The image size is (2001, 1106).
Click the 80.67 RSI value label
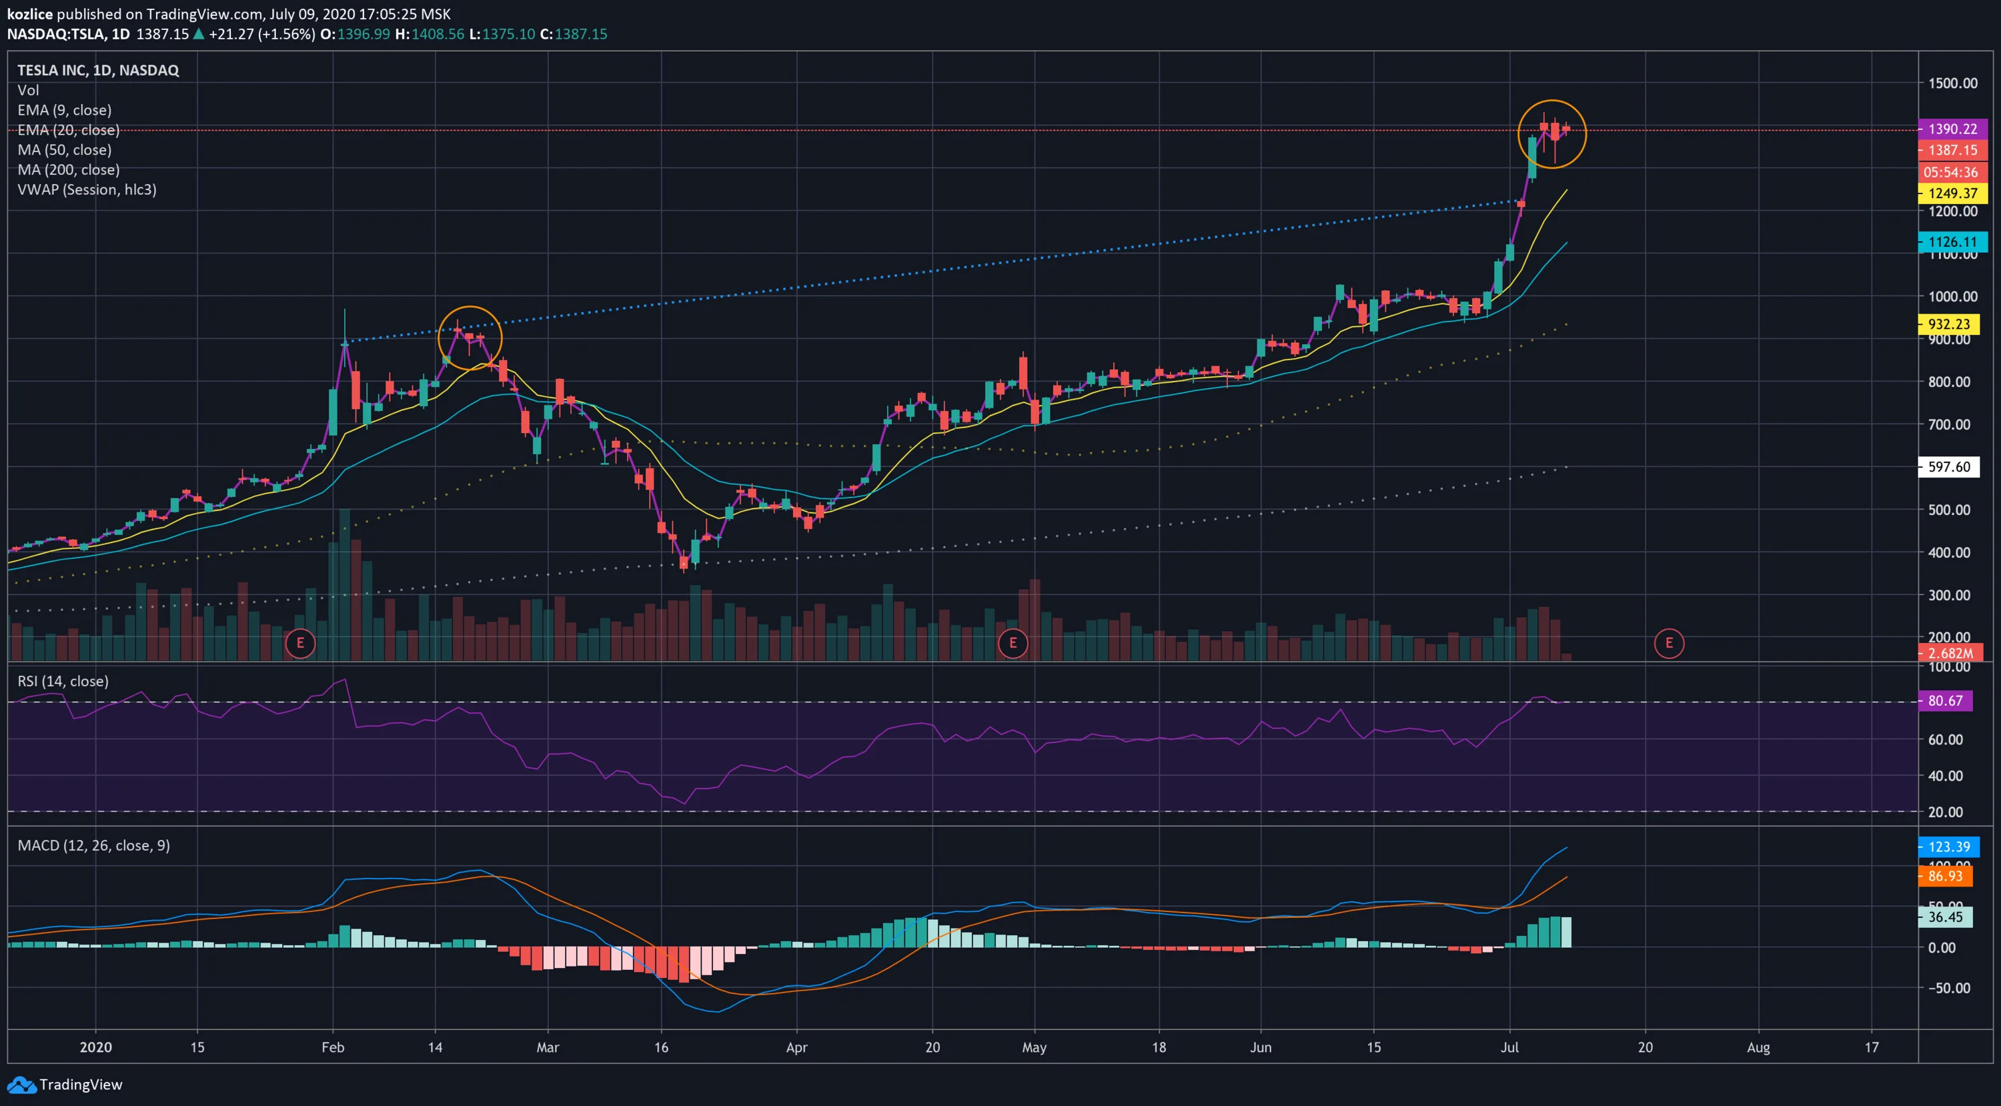[1945, 700]
